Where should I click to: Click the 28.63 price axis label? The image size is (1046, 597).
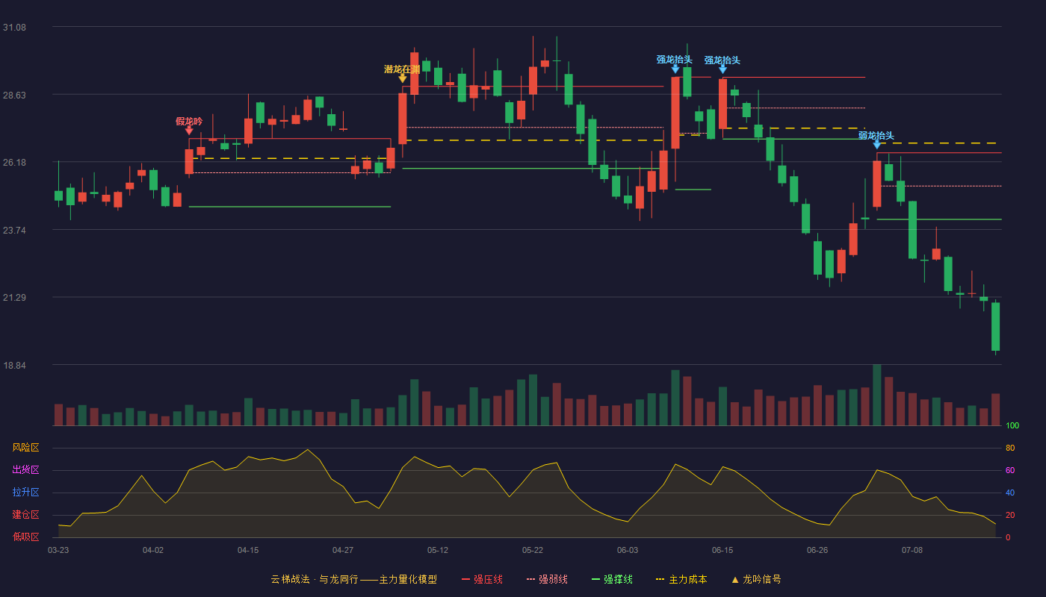[14, 95]
